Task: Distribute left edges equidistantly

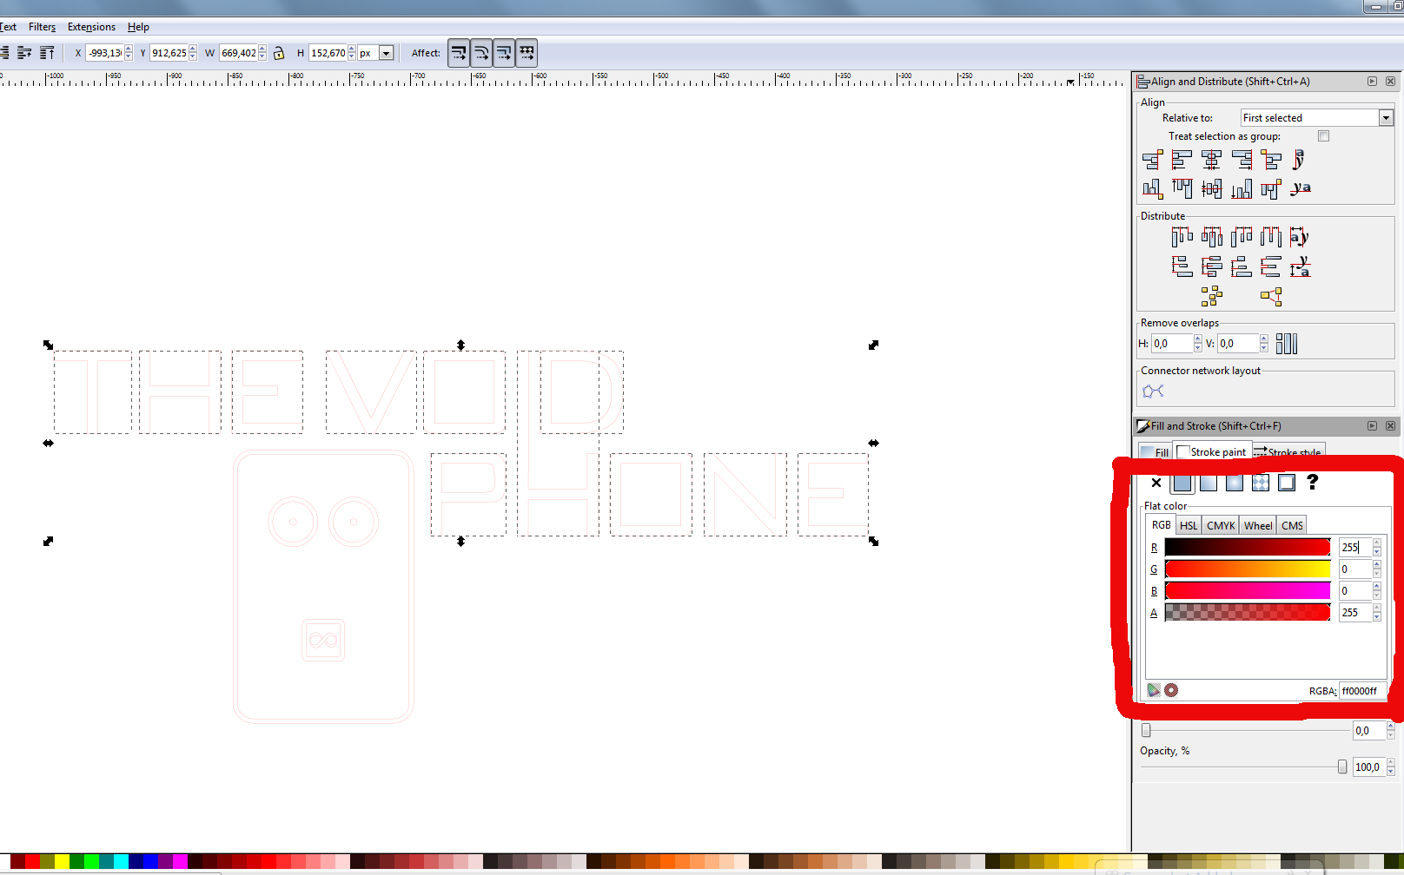Action: point(1182,236)
